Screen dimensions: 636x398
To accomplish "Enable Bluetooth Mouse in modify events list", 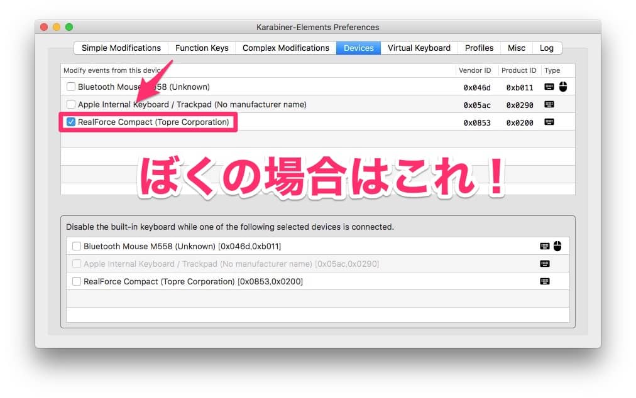I will [x=71, y=87].
